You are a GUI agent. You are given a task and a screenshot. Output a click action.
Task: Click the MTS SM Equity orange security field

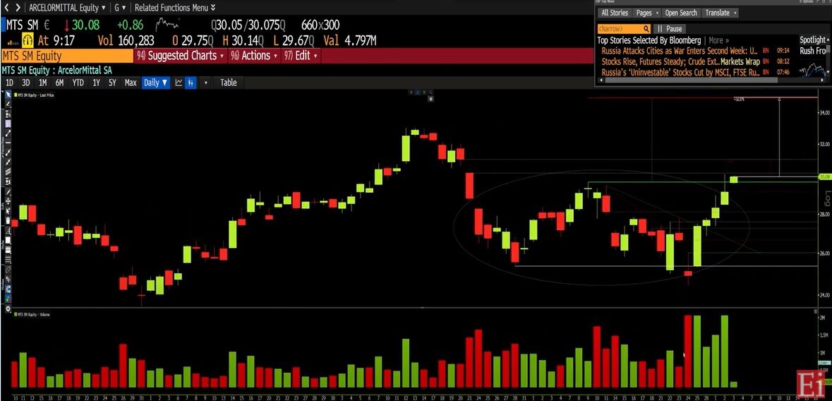click(67, 56)
